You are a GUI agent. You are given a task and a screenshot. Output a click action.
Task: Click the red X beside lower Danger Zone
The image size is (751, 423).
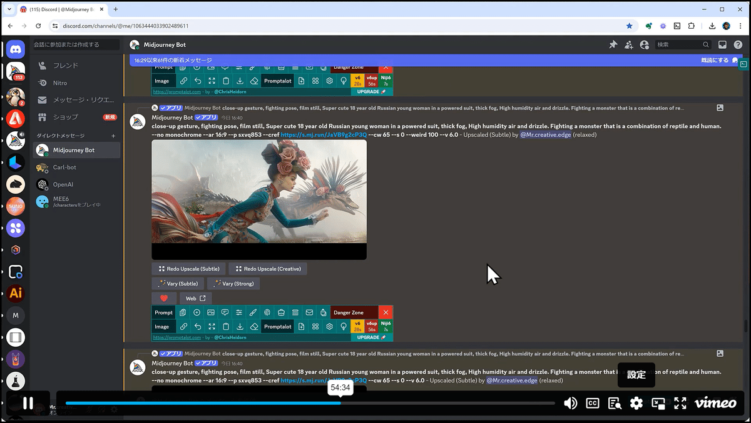pyautogui.click(x=386, y=312)
